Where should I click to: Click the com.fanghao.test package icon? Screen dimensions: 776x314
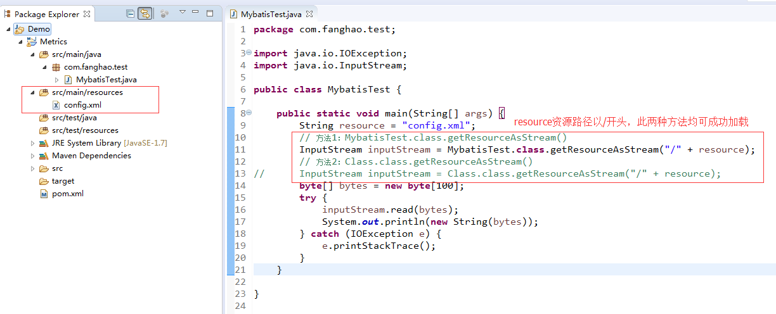click(56, 67)
